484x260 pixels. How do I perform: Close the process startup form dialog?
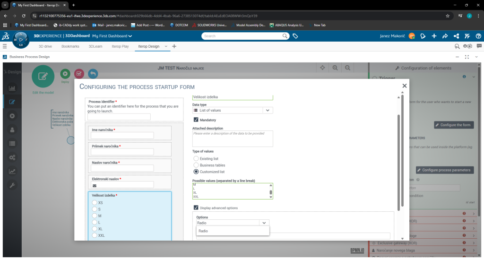[x=404, y=86]
